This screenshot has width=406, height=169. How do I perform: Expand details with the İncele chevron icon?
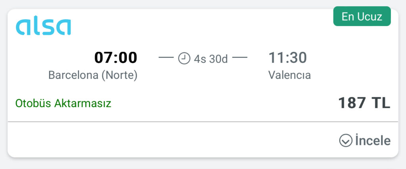[x=346, y=141]
